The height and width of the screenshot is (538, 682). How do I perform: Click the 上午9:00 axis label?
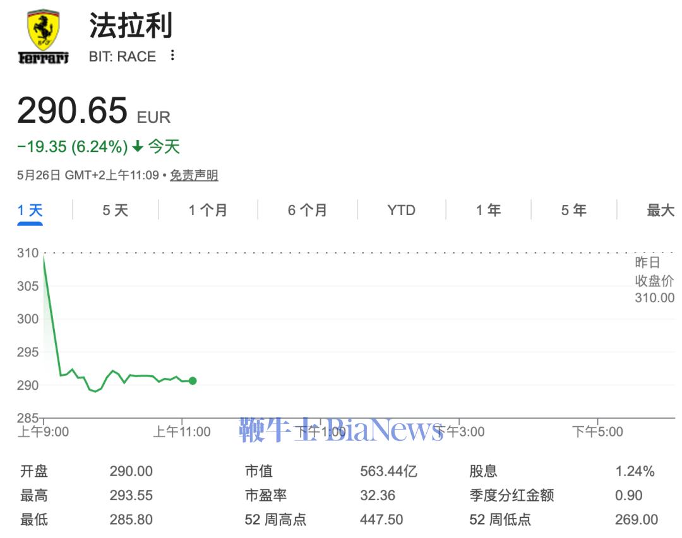point(43,431)
